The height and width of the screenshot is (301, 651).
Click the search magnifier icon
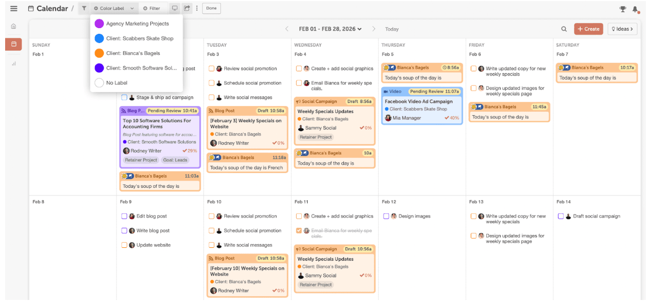[x=564, y=29]
